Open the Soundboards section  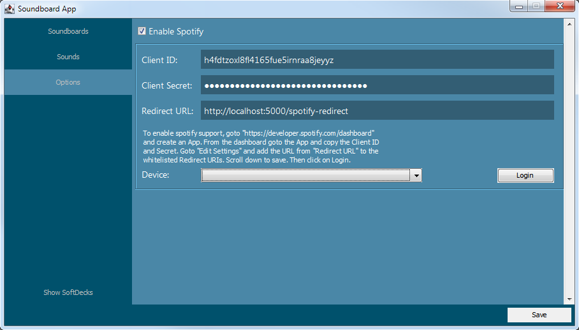[x=68, y=31]
